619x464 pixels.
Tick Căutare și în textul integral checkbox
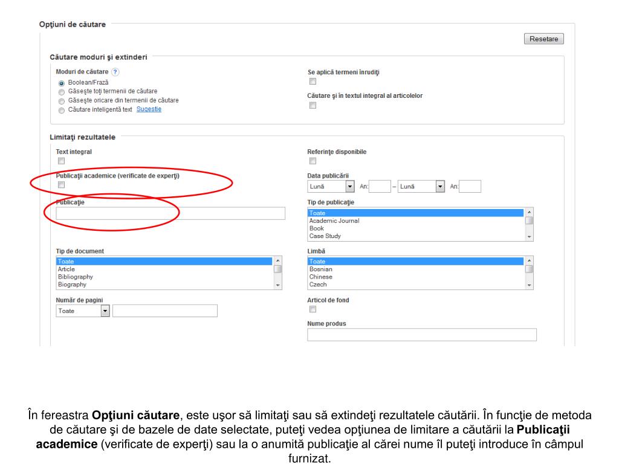pos(313,105)
